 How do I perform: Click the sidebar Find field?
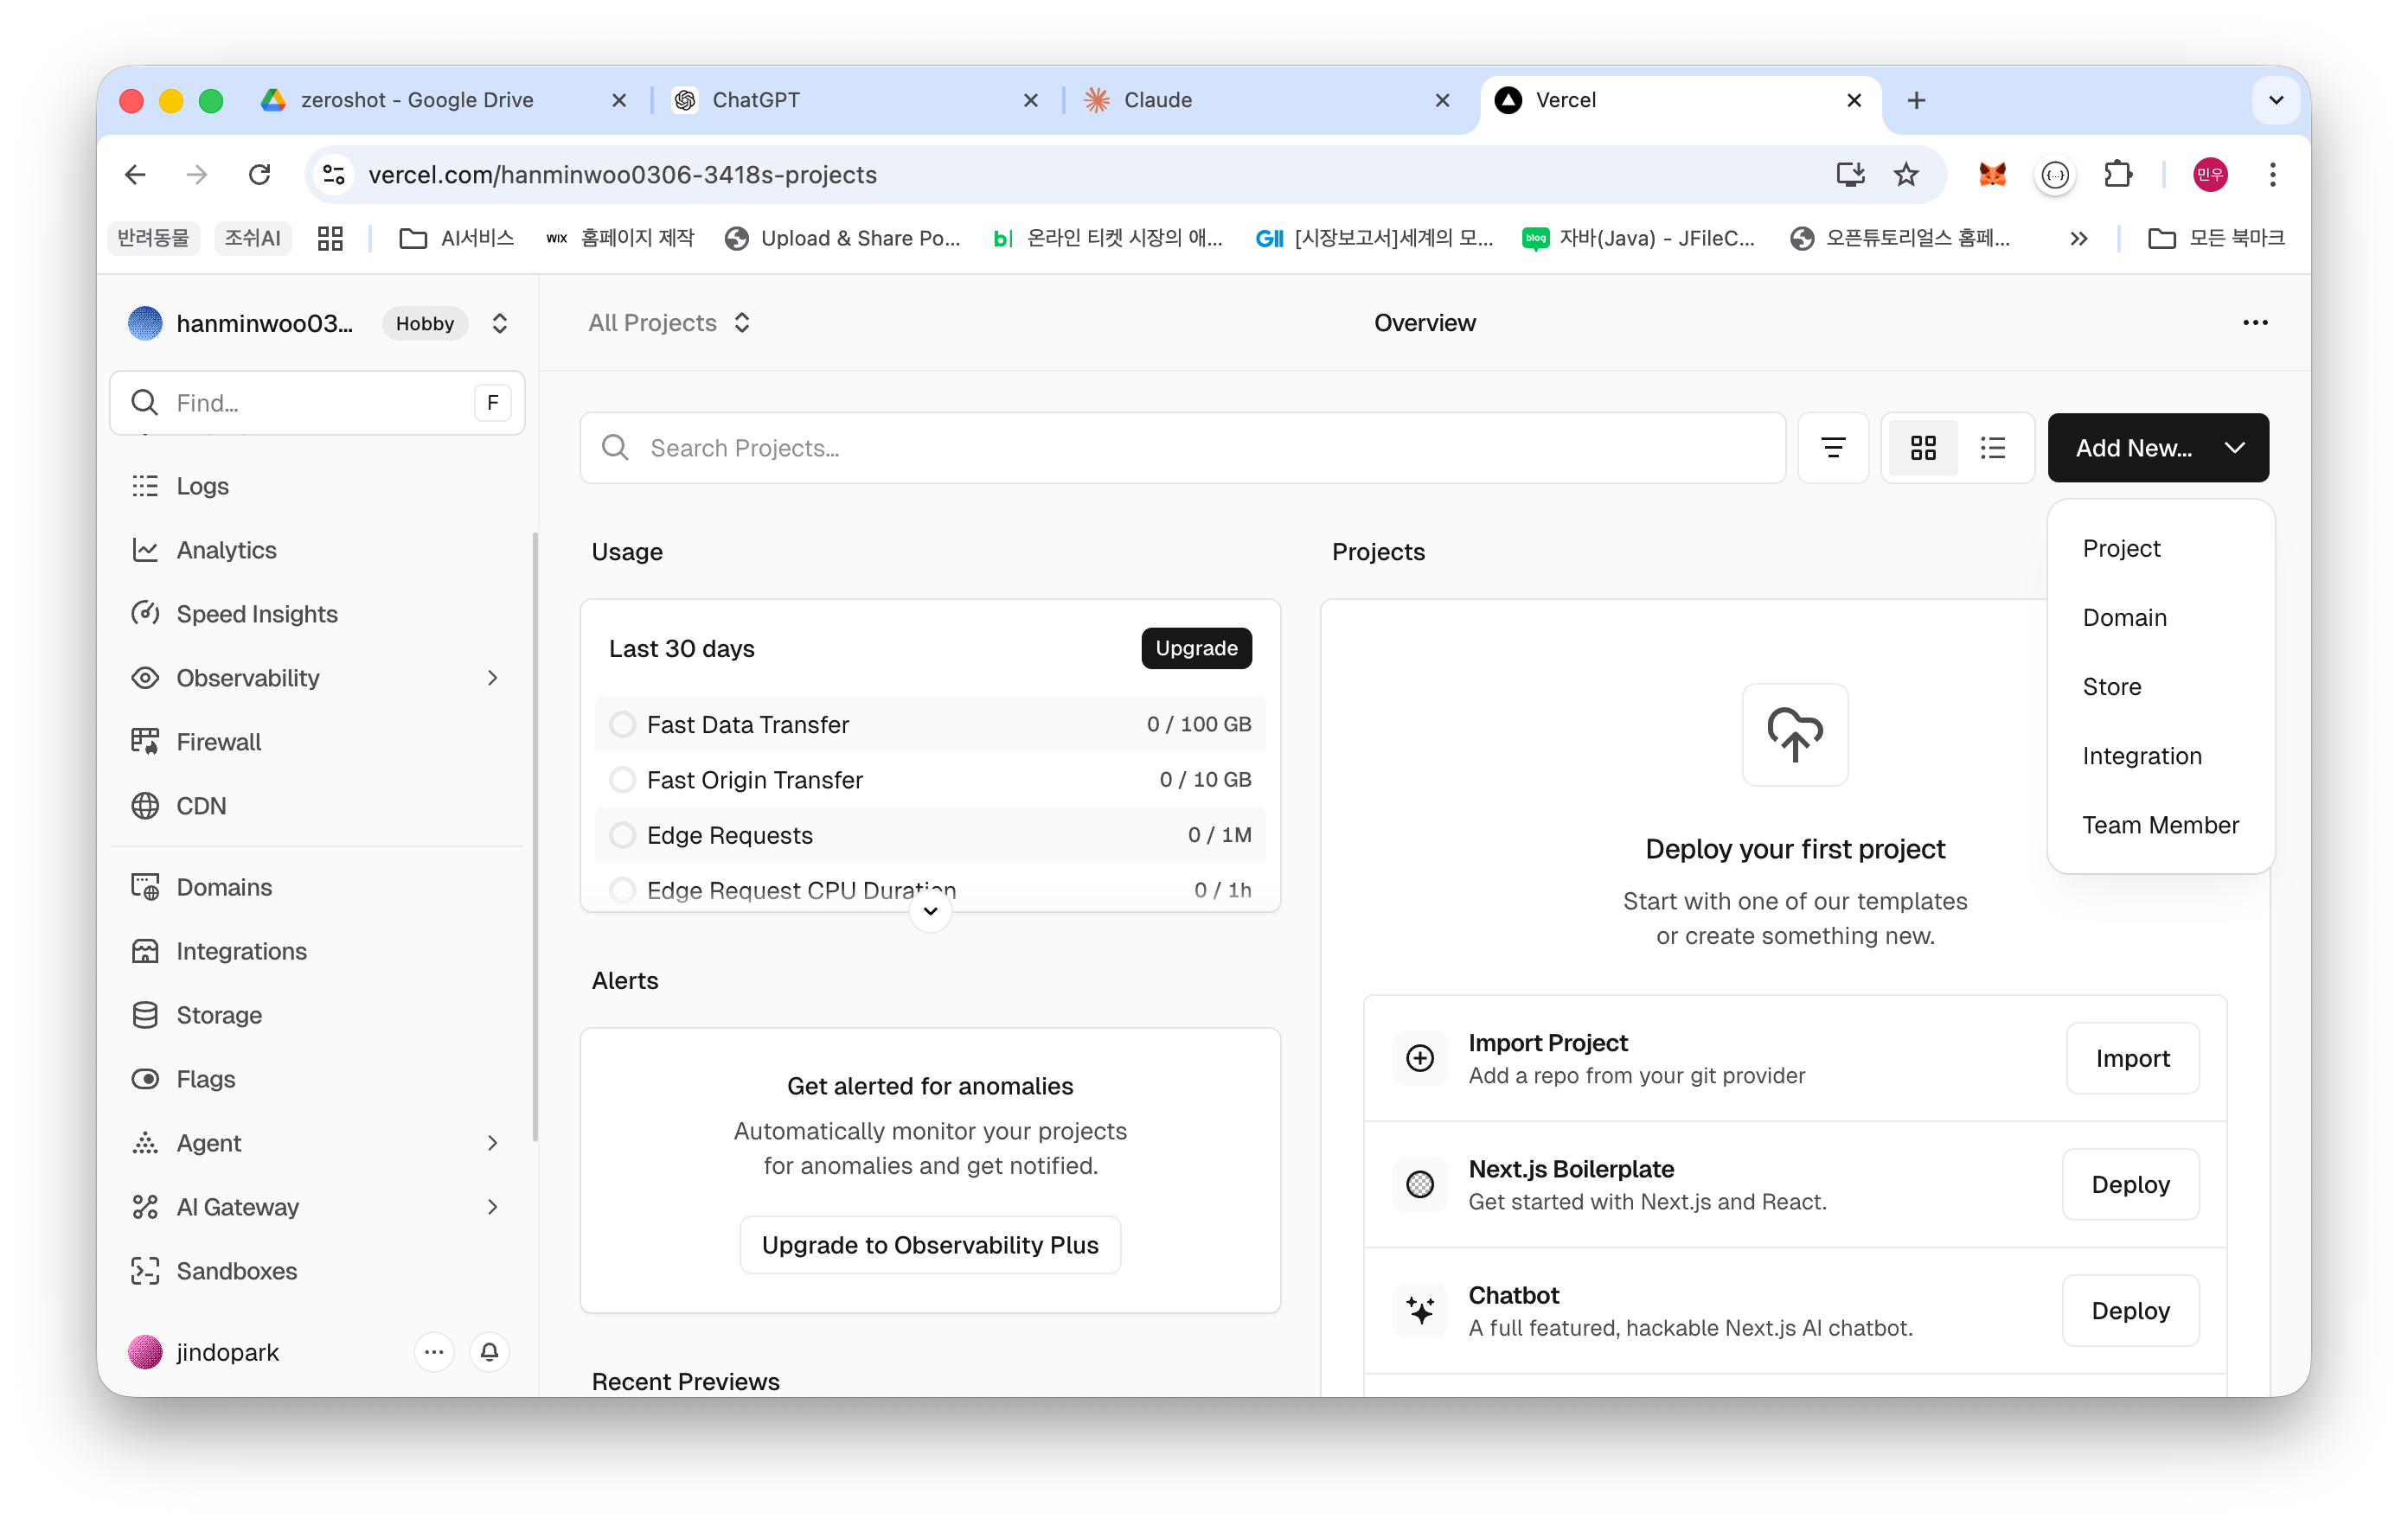tap(316, 403)
